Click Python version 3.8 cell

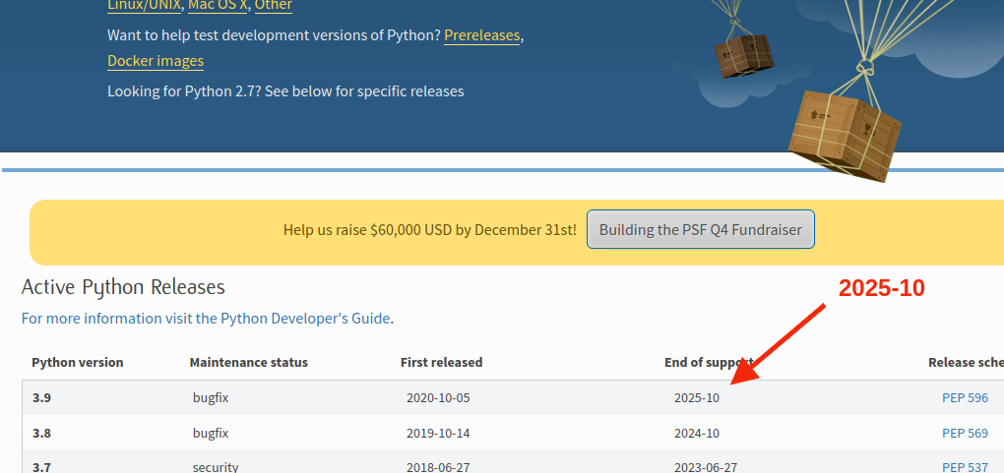(41, 433)
